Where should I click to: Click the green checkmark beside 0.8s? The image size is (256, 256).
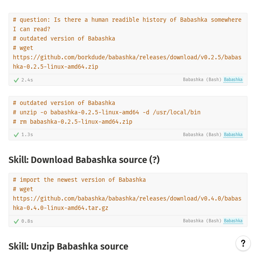click(x=16, y=221)
